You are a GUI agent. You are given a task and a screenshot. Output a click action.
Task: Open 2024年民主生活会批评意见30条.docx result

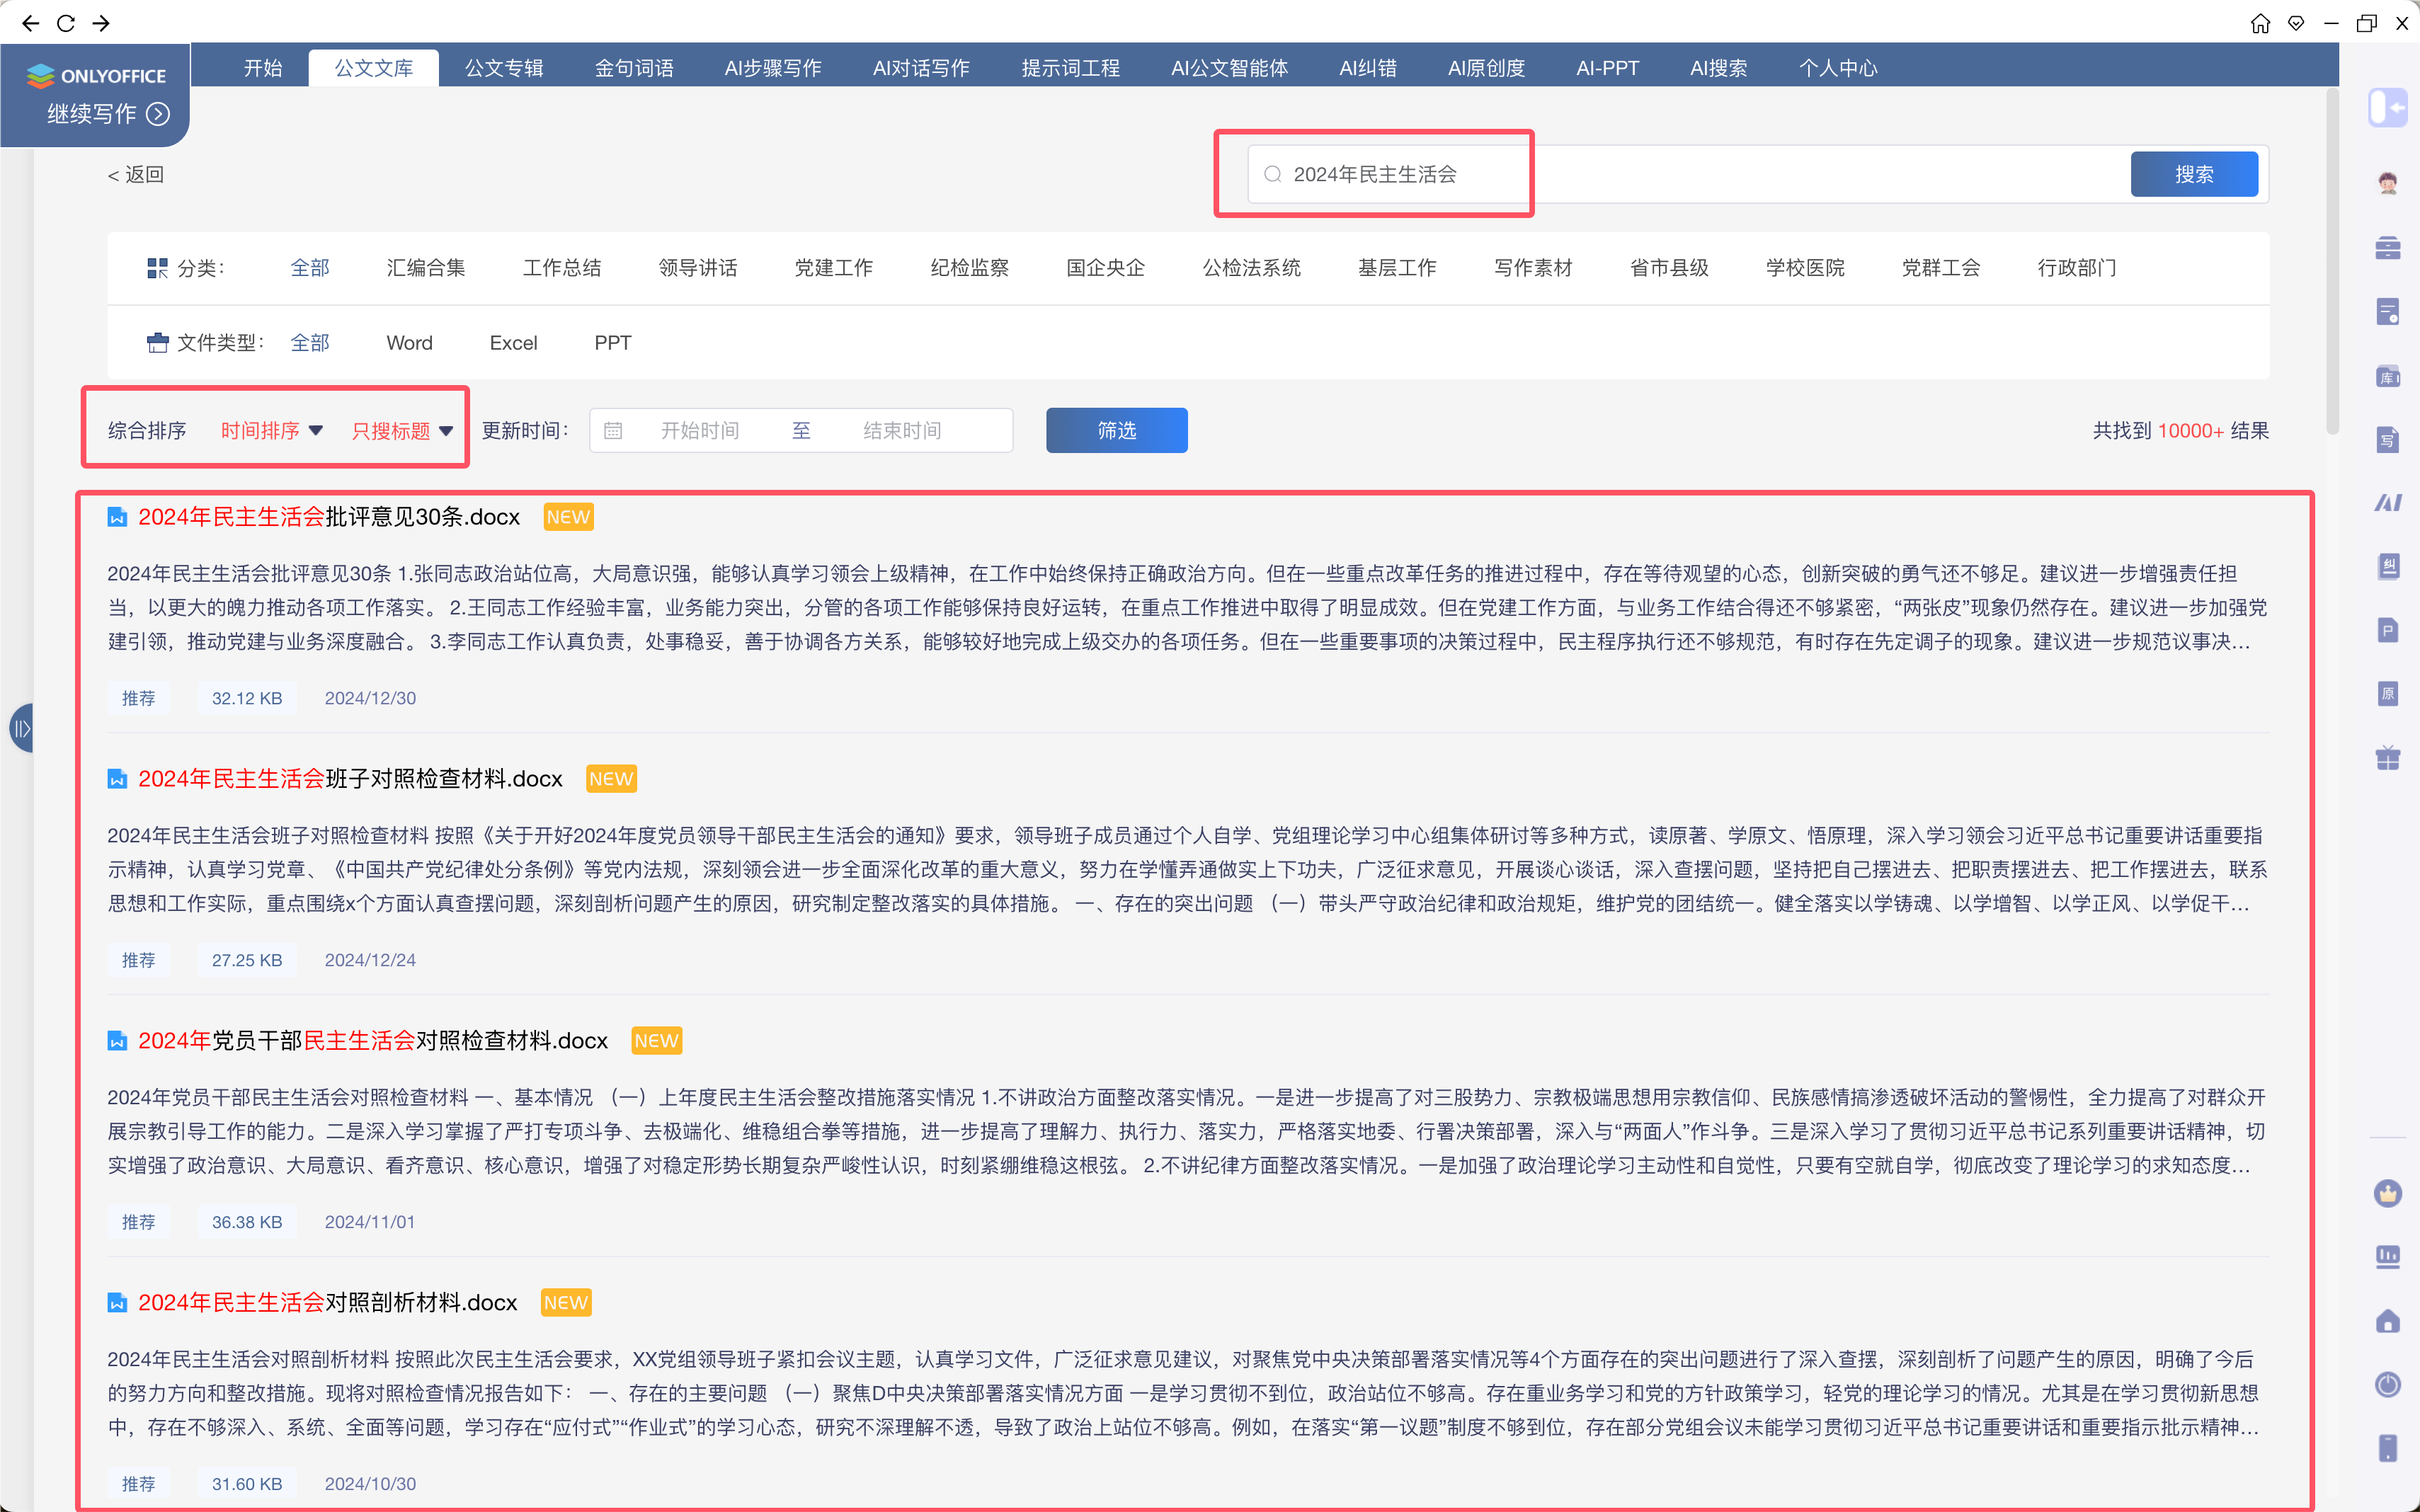click(329, 517)
